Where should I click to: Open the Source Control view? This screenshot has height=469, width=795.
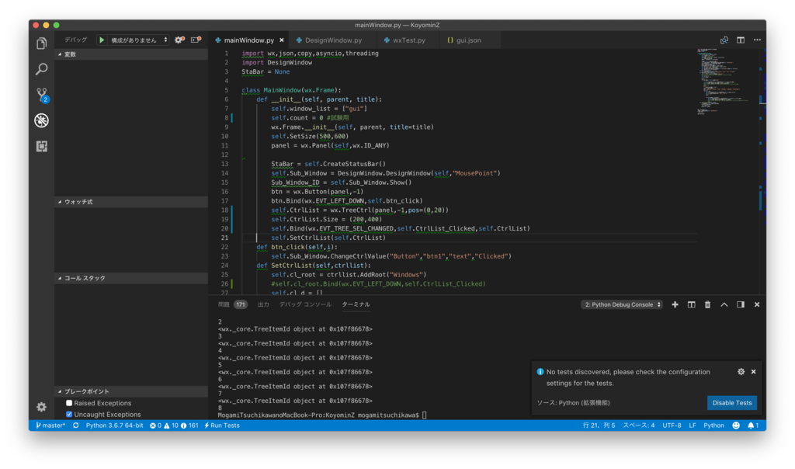(42, 94)
